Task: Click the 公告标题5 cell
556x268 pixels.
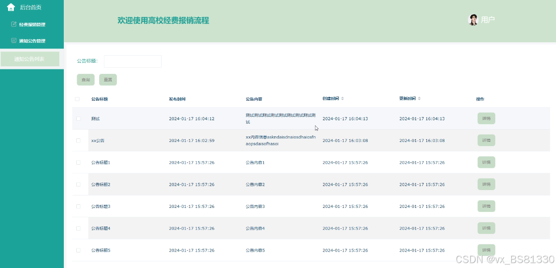Action: [100, 251]
